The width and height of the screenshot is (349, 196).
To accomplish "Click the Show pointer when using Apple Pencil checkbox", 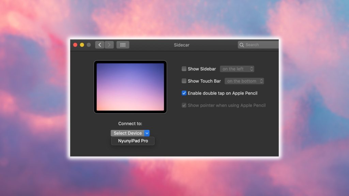I will 184,105.
